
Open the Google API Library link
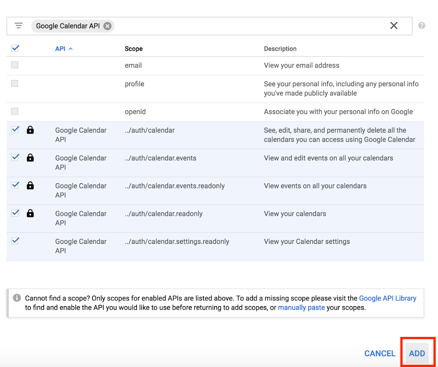click(388, 298)
